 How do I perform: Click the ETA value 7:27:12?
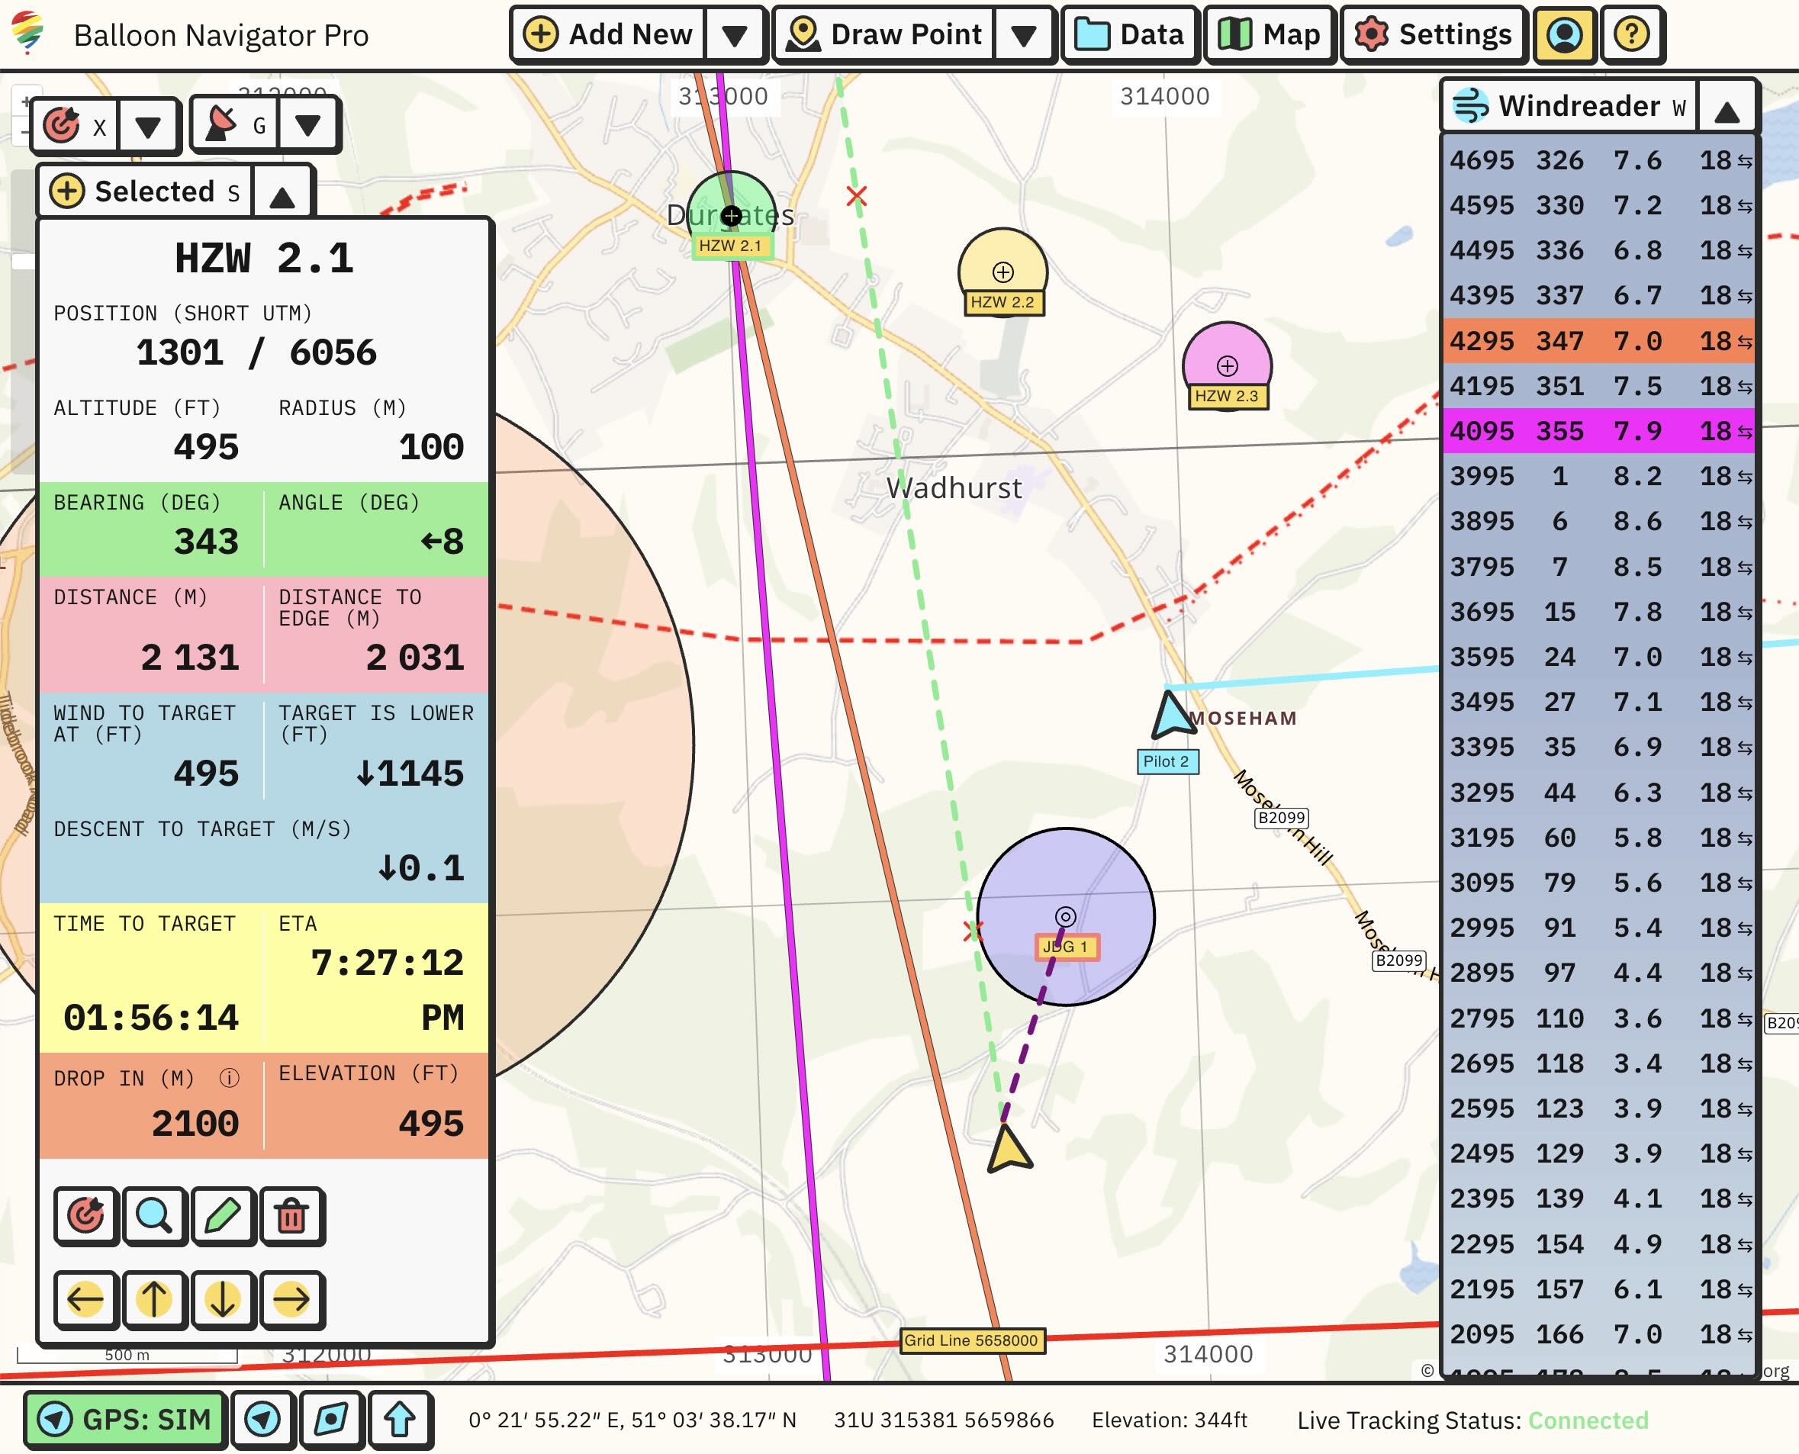pos(386,963)
